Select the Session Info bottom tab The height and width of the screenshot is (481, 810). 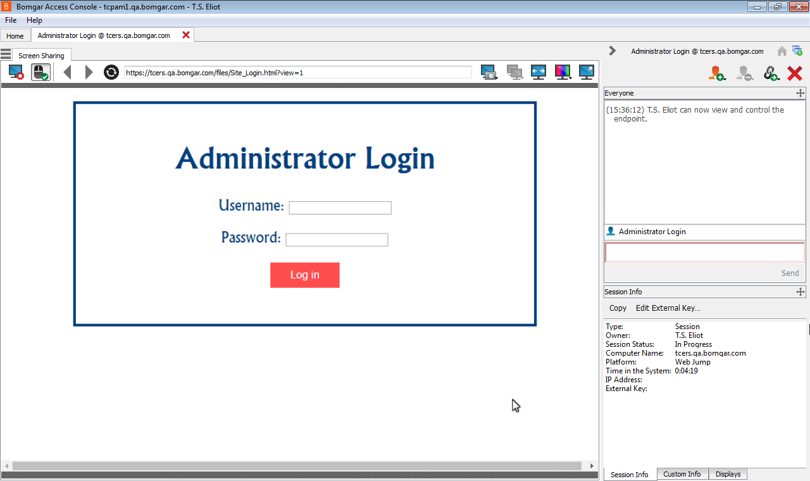coord(630,475)
